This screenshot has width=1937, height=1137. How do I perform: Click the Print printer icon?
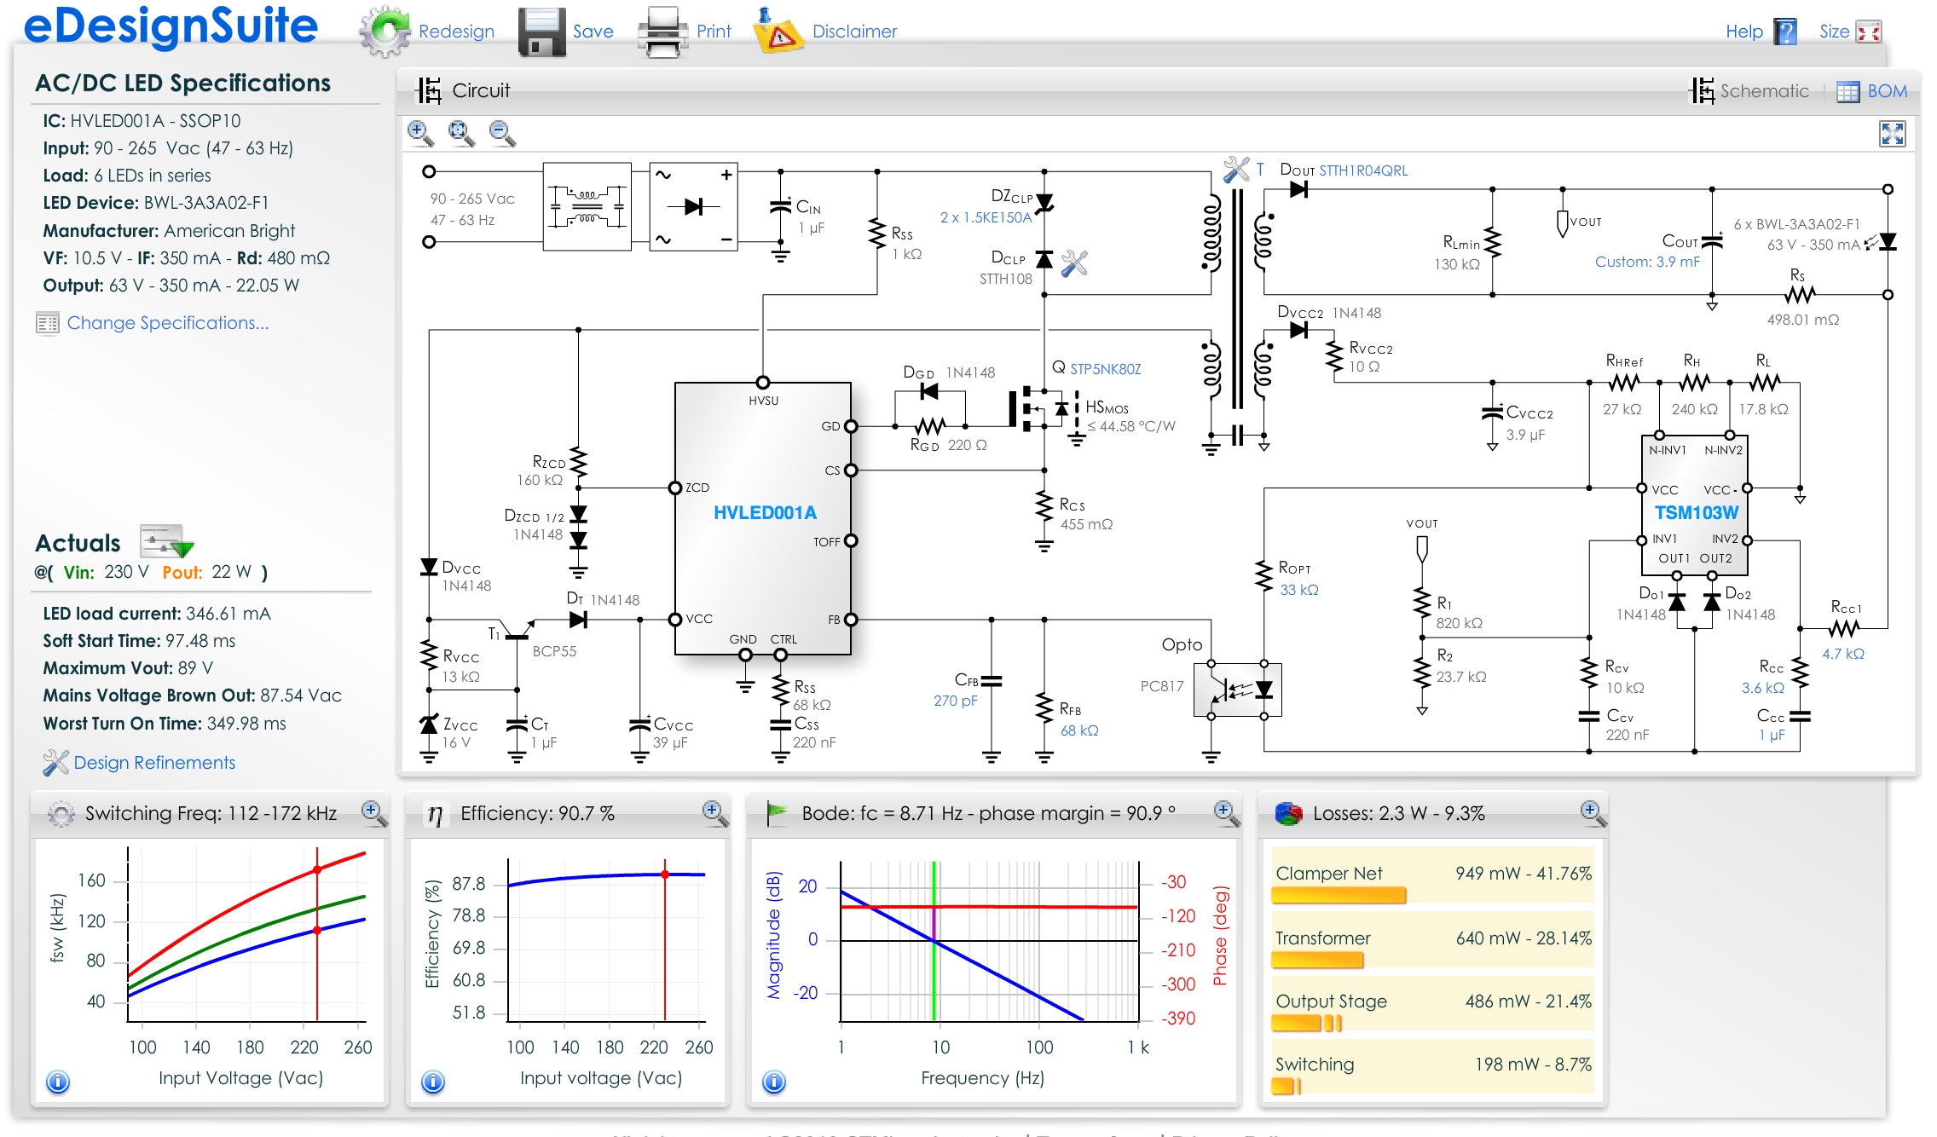(662, 32)
